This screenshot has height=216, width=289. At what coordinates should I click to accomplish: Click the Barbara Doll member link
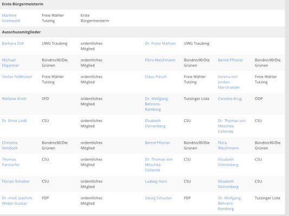13,44
